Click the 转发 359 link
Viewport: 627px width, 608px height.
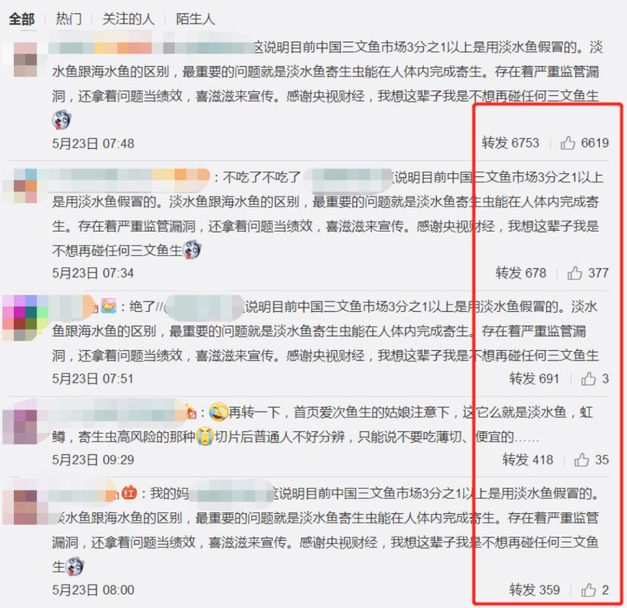pos(535,589)
